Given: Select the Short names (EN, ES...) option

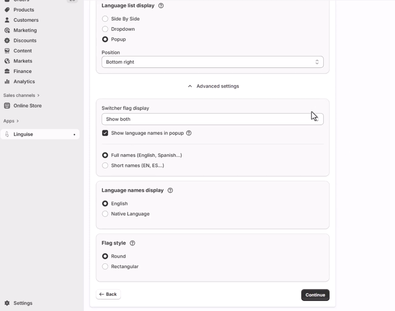Looking at the screenshot, I should [105, 165].
